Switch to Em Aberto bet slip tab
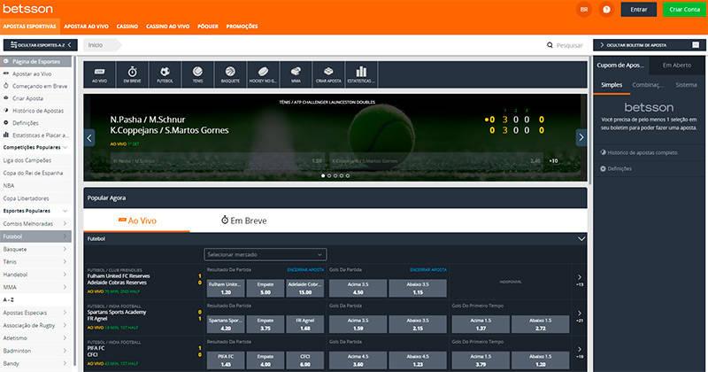This screenshot has width=708, height=372. (677, 65)
